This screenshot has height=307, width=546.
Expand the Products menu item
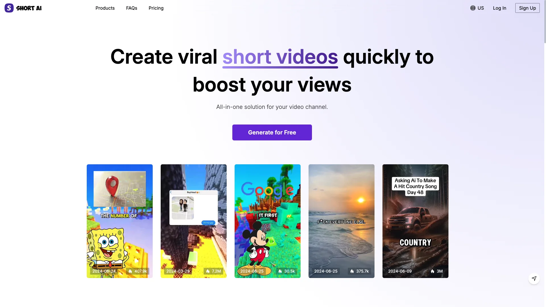pos(105,8)
